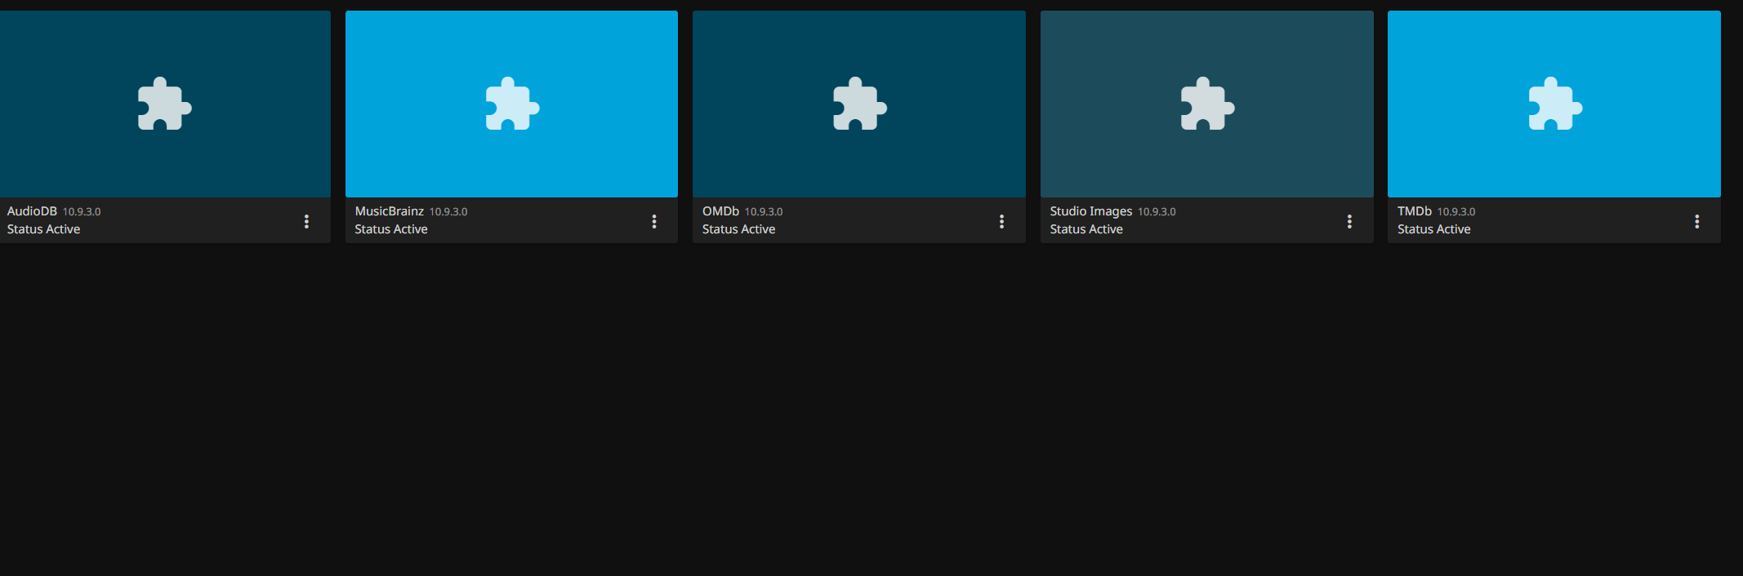Select the AudioDB plugin name
Image resolution: width=1743 pixels, height=576 pixels.
pyautogui.click(x=32, y=211)
